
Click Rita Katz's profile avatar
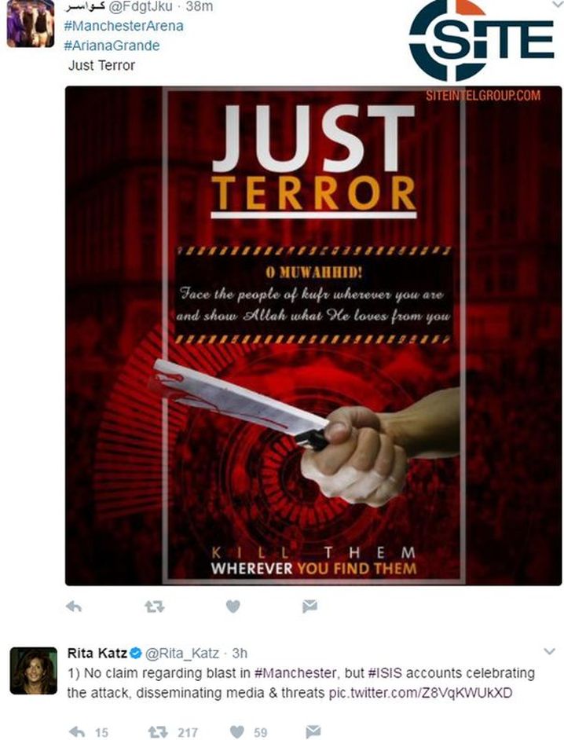point(34,671)
